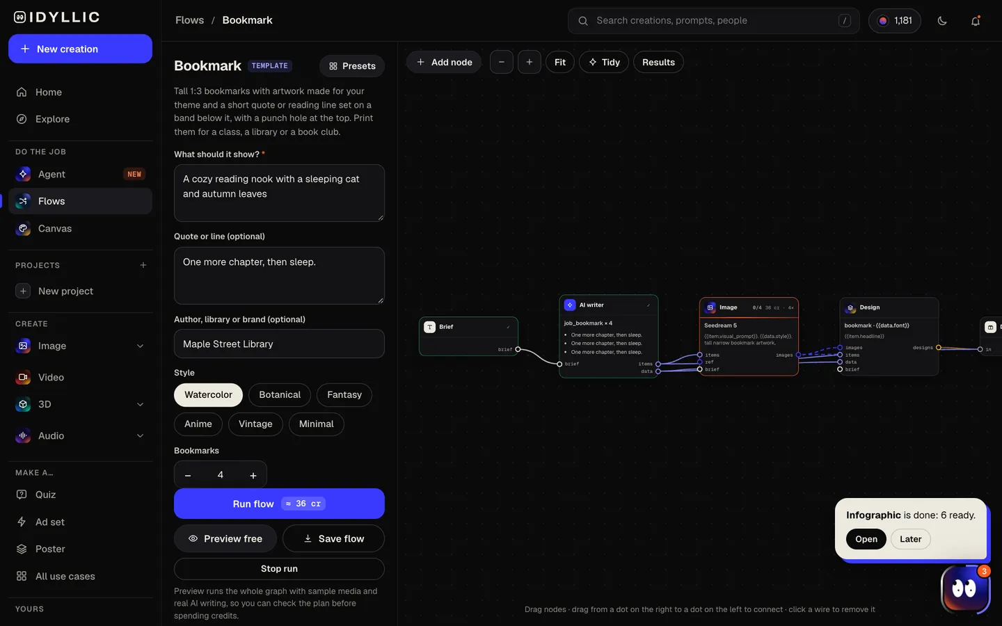Screen dimensions: 1002x626
Task: Add a new project with the plus icon
Action: 143,265
